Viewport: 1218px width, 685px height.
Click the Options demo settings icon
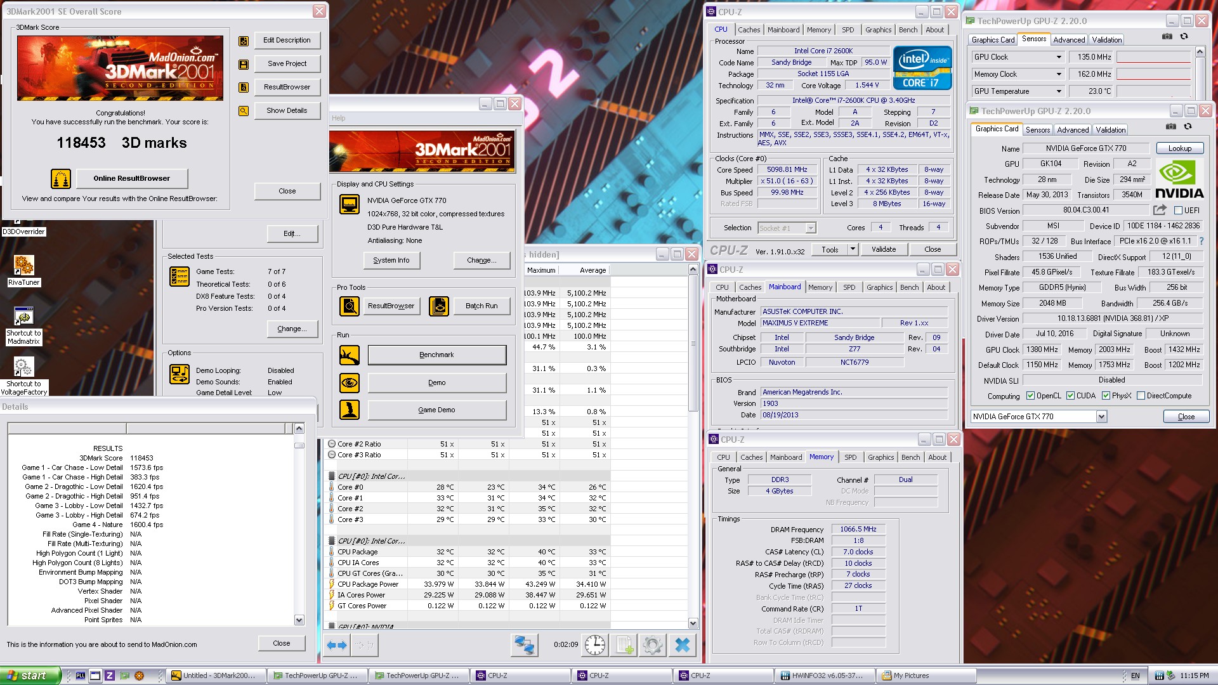[x=180, y=374]
